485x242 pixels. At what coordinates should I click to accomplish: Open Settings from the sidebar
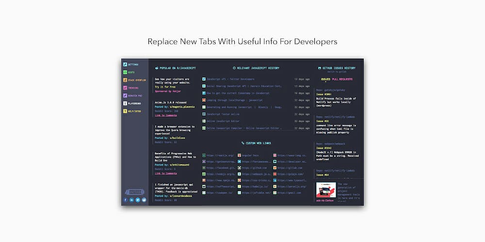(131, 64)
